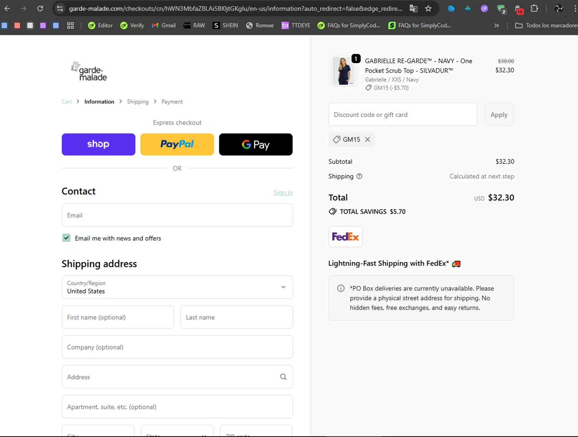Open the purple circular extension icon

[x=484, y=8]
